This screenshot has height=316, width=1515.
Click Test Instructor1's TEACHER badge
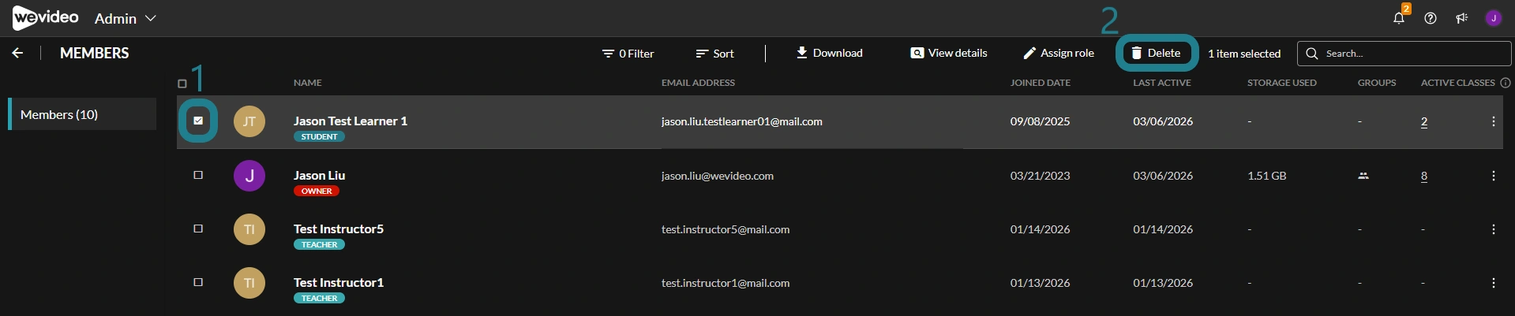click(x=319, y=298)
